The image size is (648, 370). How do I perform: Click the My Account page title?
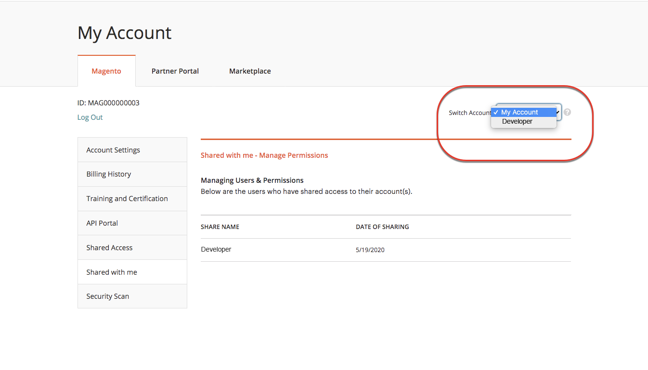click(x=124, y=33)
